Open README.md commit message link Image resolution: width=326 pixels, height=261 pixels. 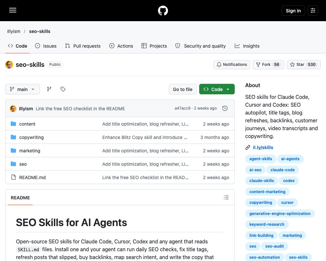pos(145,177)
